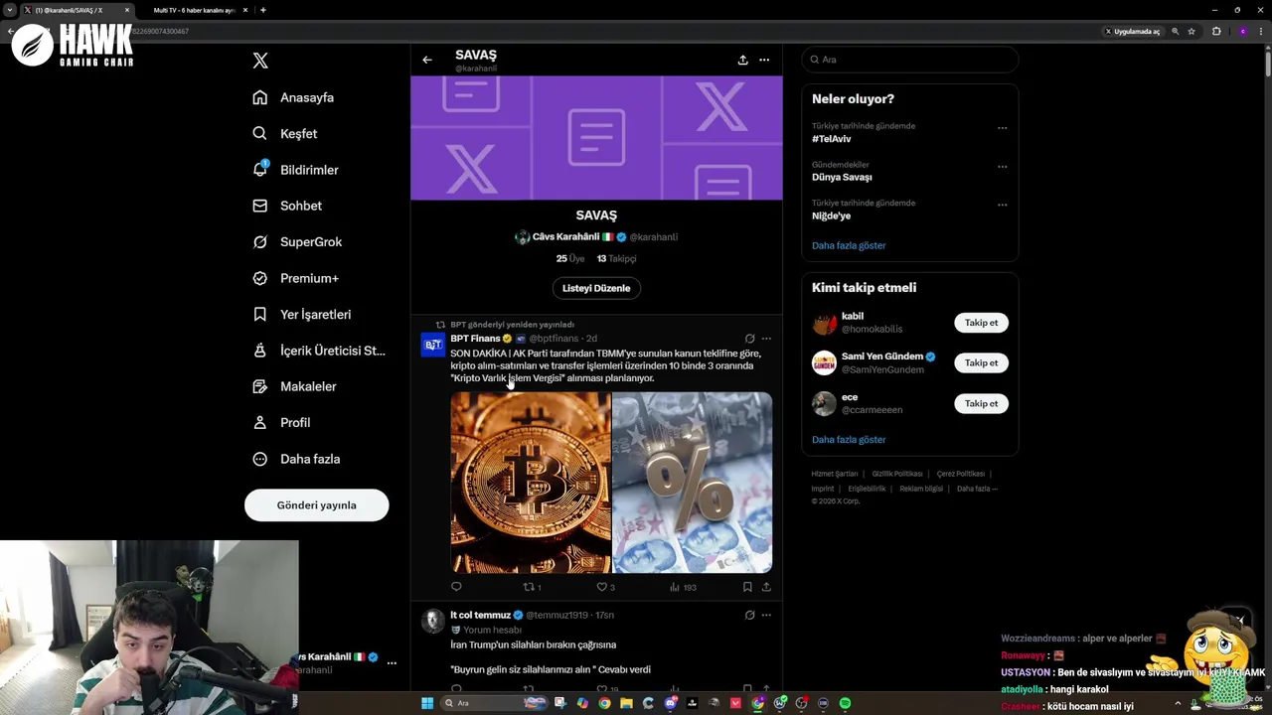This screenshot has width=1272, height=715.
Task: Click Listeyi Düzenle button
Action: point(596,288)
